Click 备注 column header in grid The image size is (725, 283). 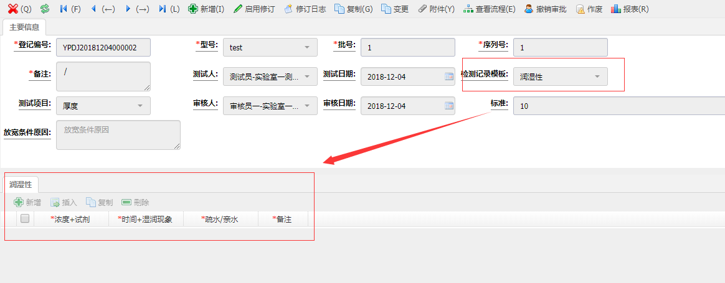point(283,220)
